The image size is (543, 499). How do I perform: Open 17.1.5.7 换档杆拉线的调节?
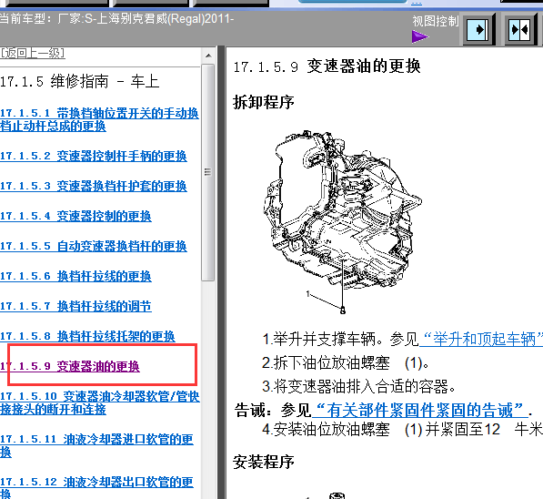[75, 307]
